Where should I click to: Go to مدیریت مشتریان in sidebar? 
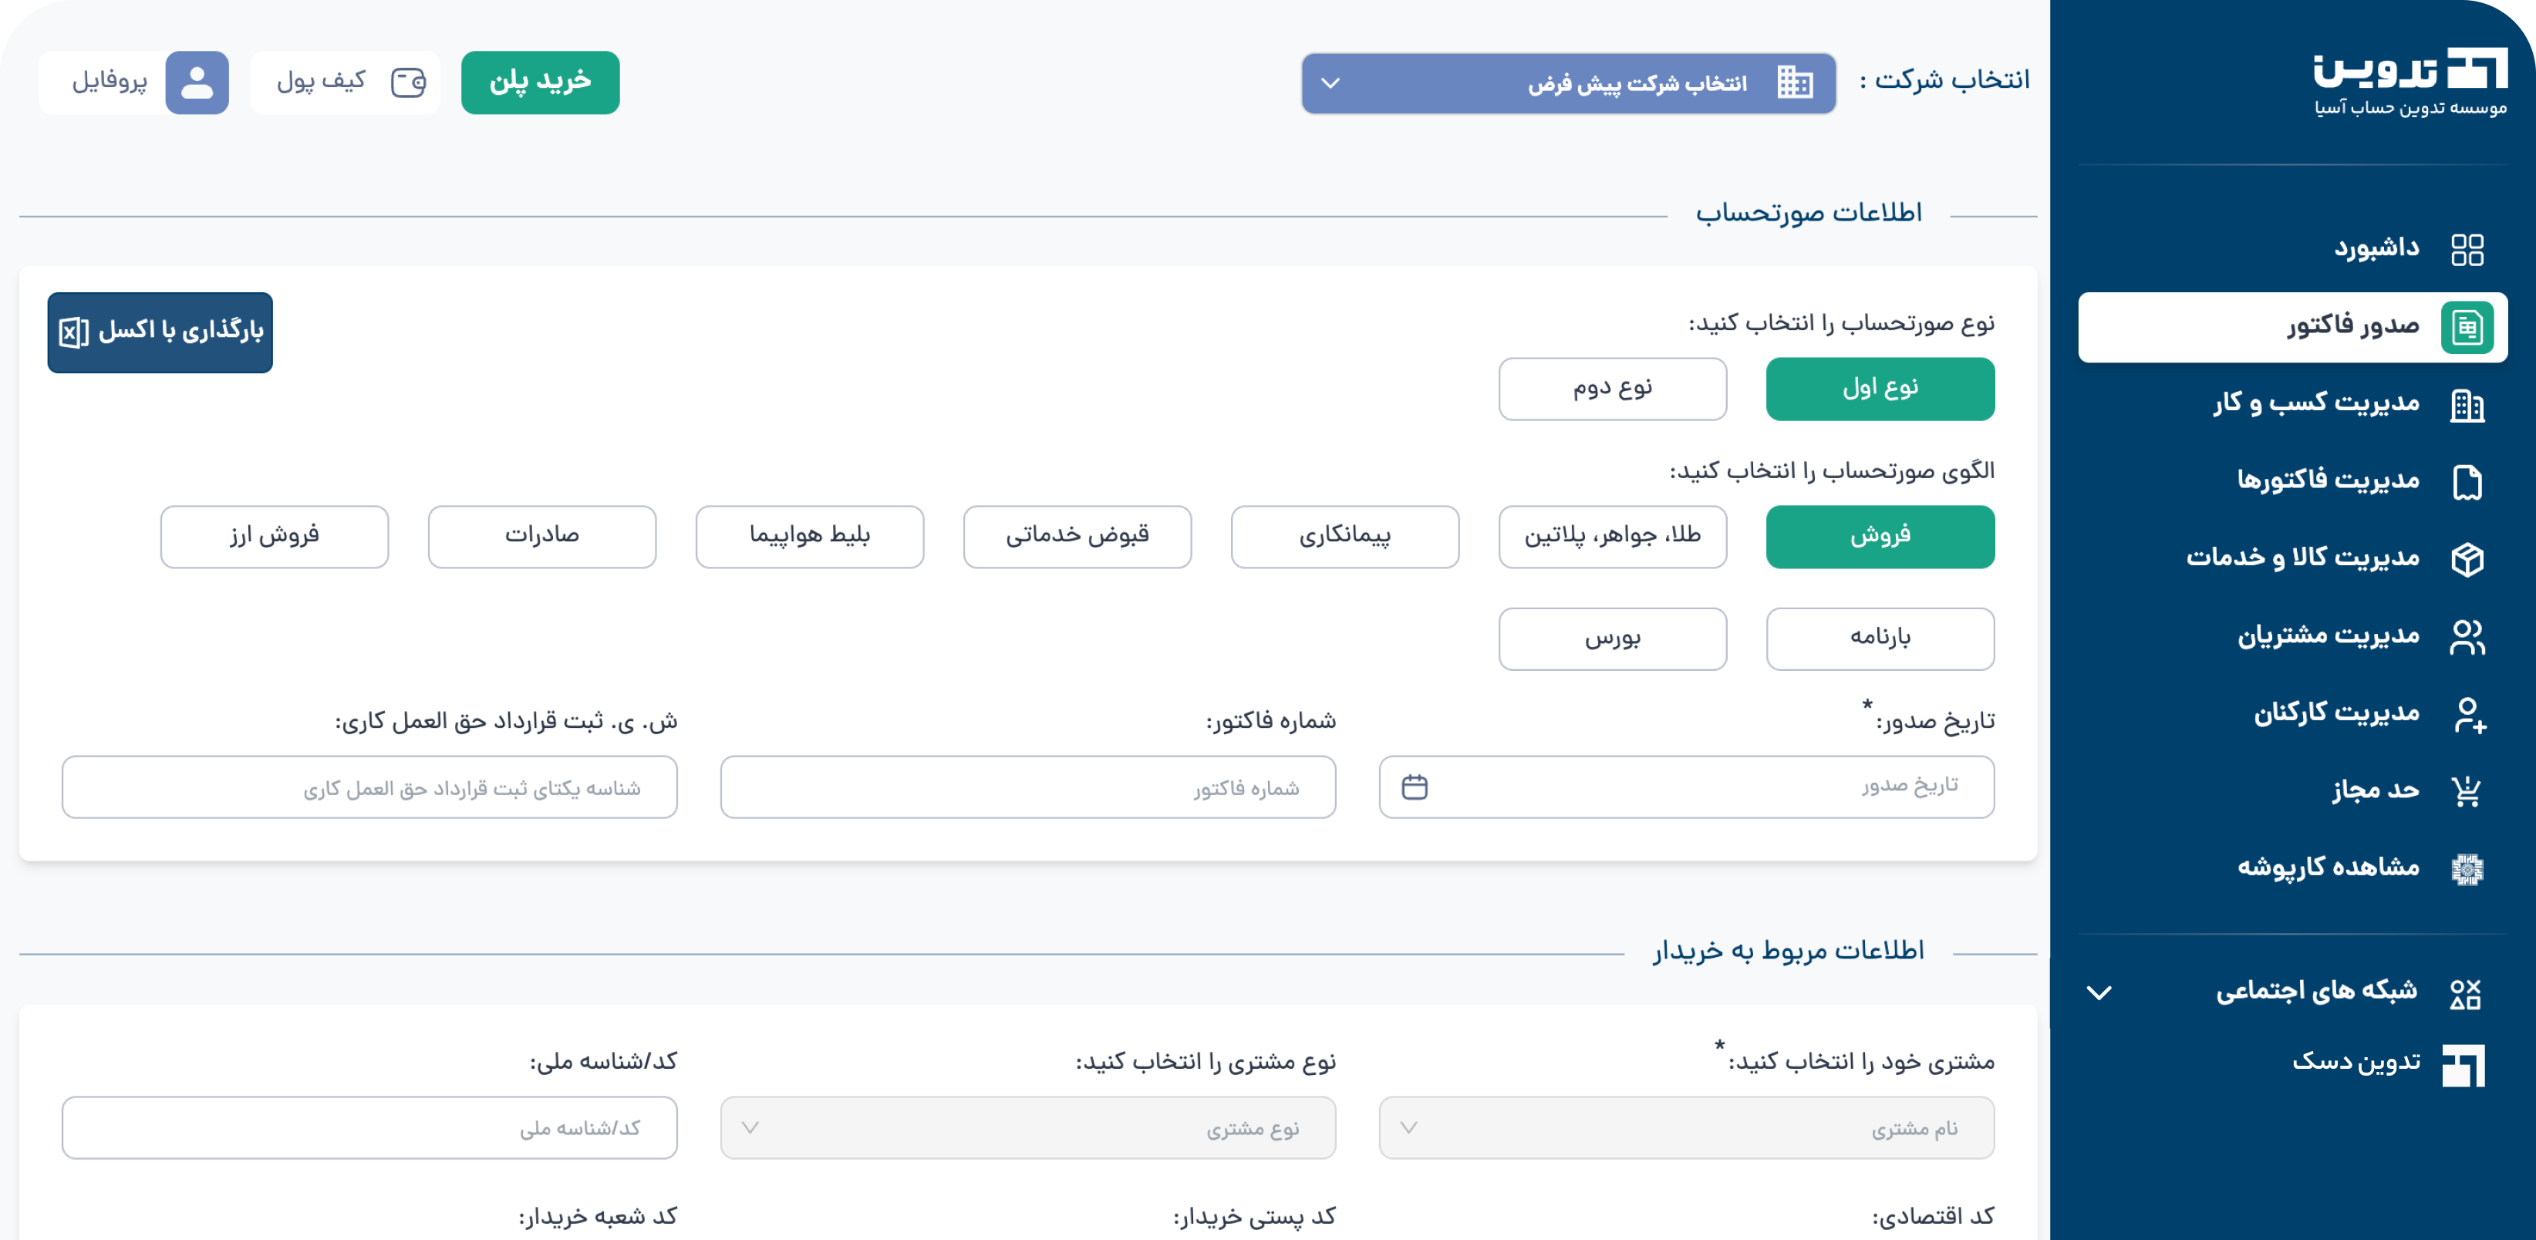point(2327,637)
